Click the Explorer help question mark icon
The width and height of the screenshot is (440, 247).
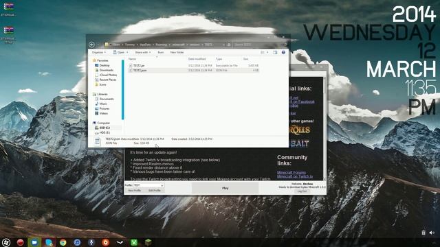[283, 52]
